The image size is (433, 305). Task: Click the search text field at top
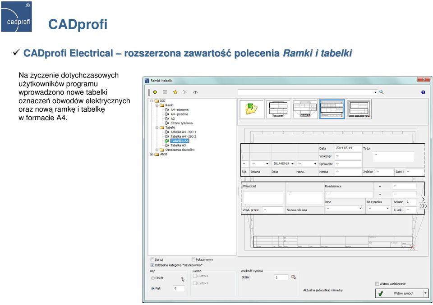(306, 92)
